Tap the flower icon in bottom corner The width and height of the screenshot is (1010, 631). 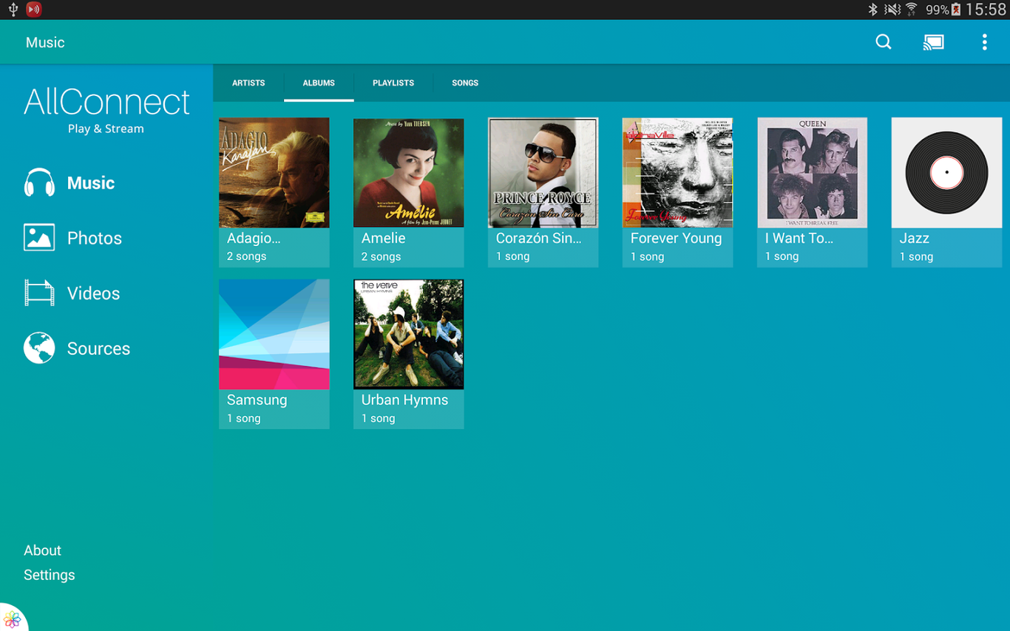click(12, 618)
